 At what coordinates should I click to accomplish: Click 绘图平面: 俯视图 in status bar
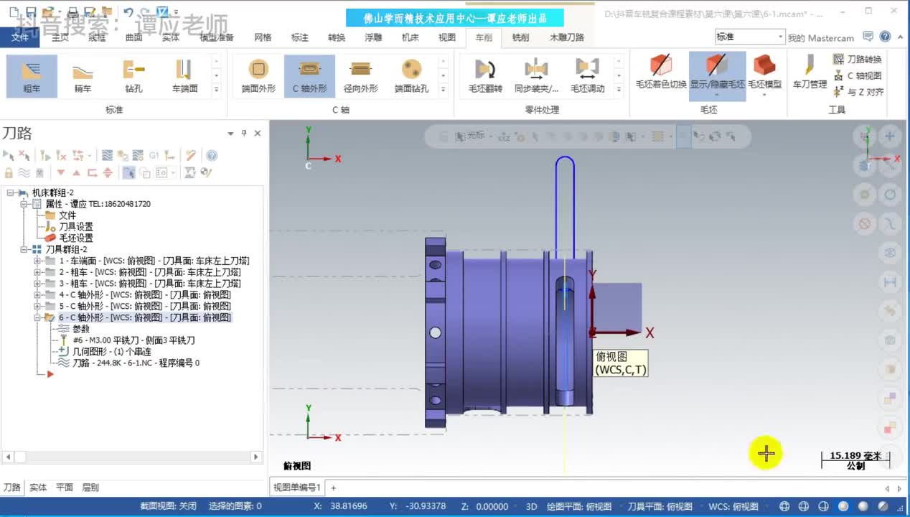click(579, 506)
